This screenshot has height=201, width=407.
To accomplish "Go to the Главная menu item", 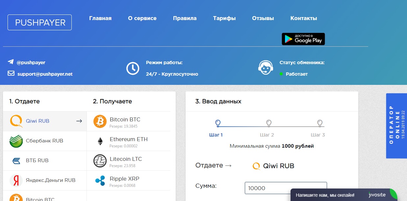I will [x=100, y=18].
